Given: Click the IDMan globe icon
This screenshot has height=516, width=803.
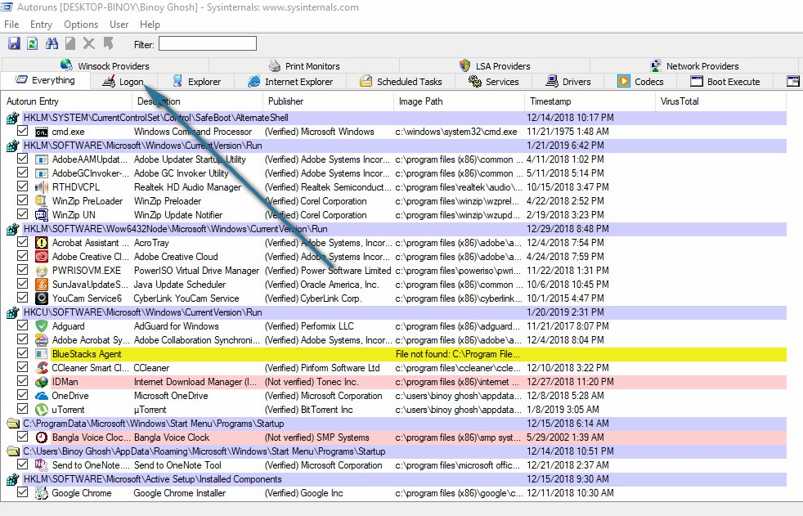Looking at the screenshot, I should coord(42,382).
